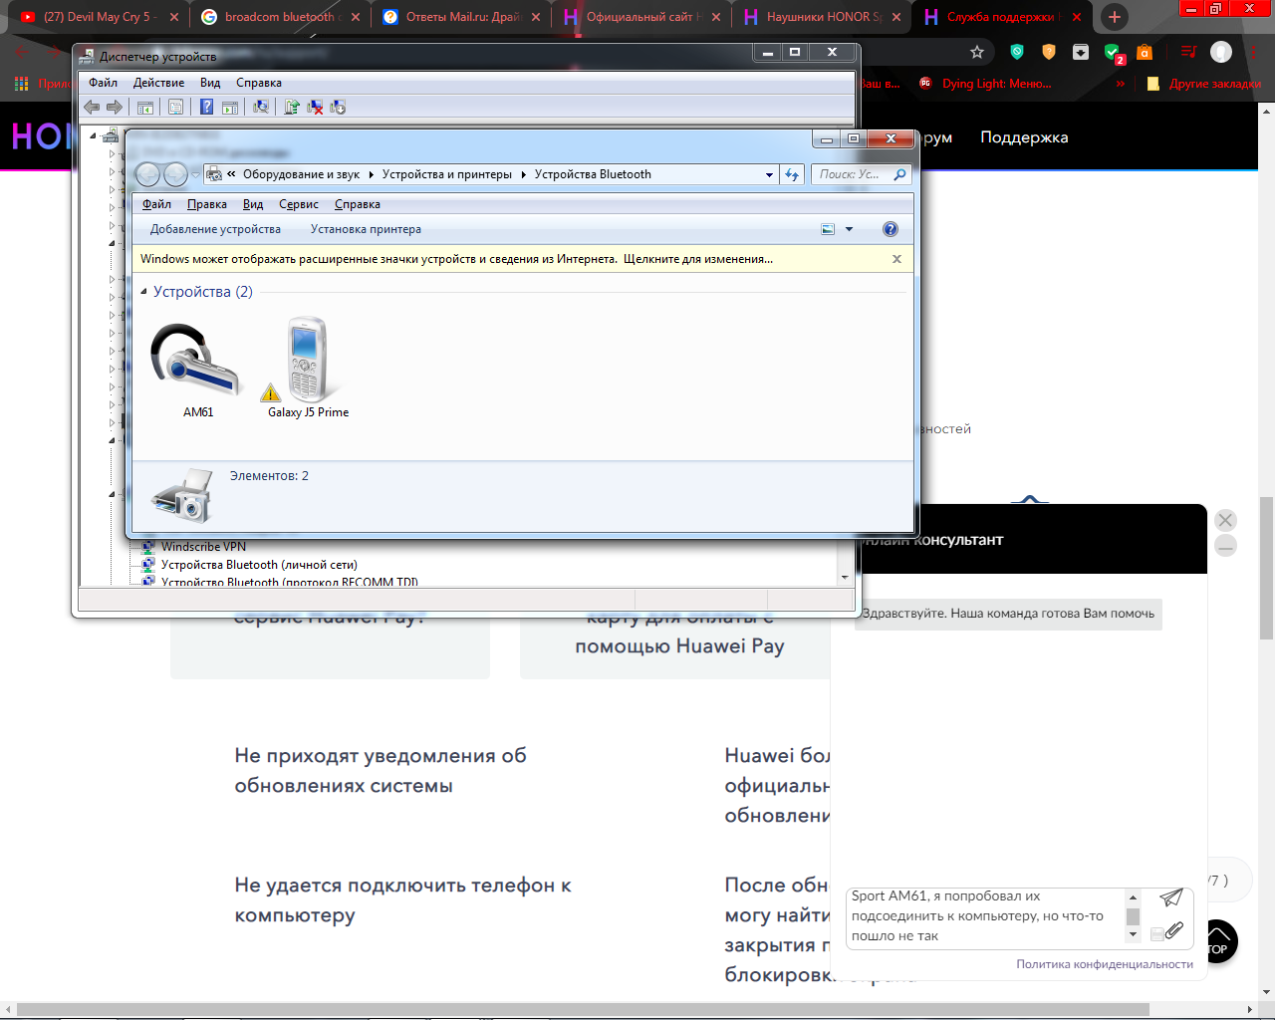Open Chrome media controls icon
Viewport: 1275px width, 1020px height.
[x=1188, y=52]
